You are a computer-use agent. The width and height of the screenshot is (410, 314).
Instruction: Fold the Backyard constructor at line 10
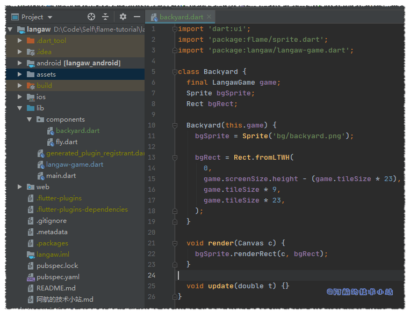[174, 125]
